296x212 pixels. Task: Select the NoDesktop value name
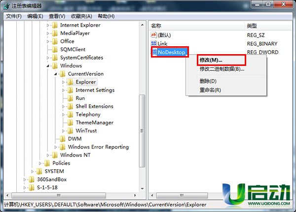click(x=172, y=52)
